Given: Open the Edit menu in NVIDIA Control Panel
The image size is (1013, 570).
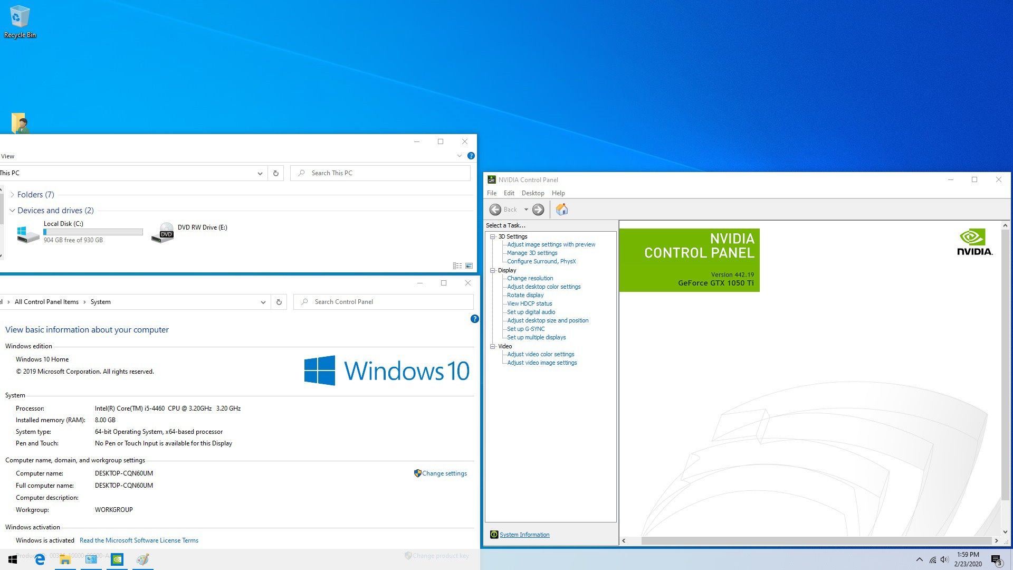Looking at the screenshot, I should point(509,193).
